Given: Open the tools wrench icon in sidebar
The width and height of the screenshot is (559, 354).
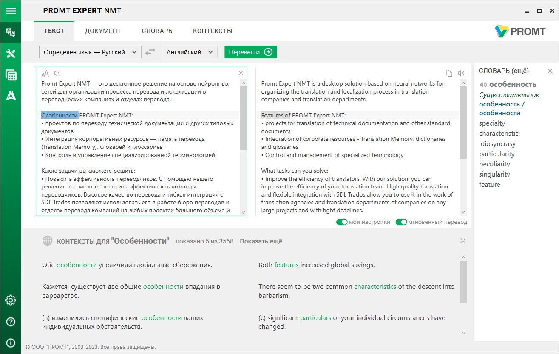Looking at the screenshot, I should point(11,54).
